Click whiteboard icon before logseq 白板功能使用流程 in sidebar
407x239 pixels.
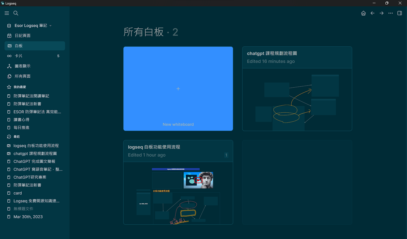point(9,146)
